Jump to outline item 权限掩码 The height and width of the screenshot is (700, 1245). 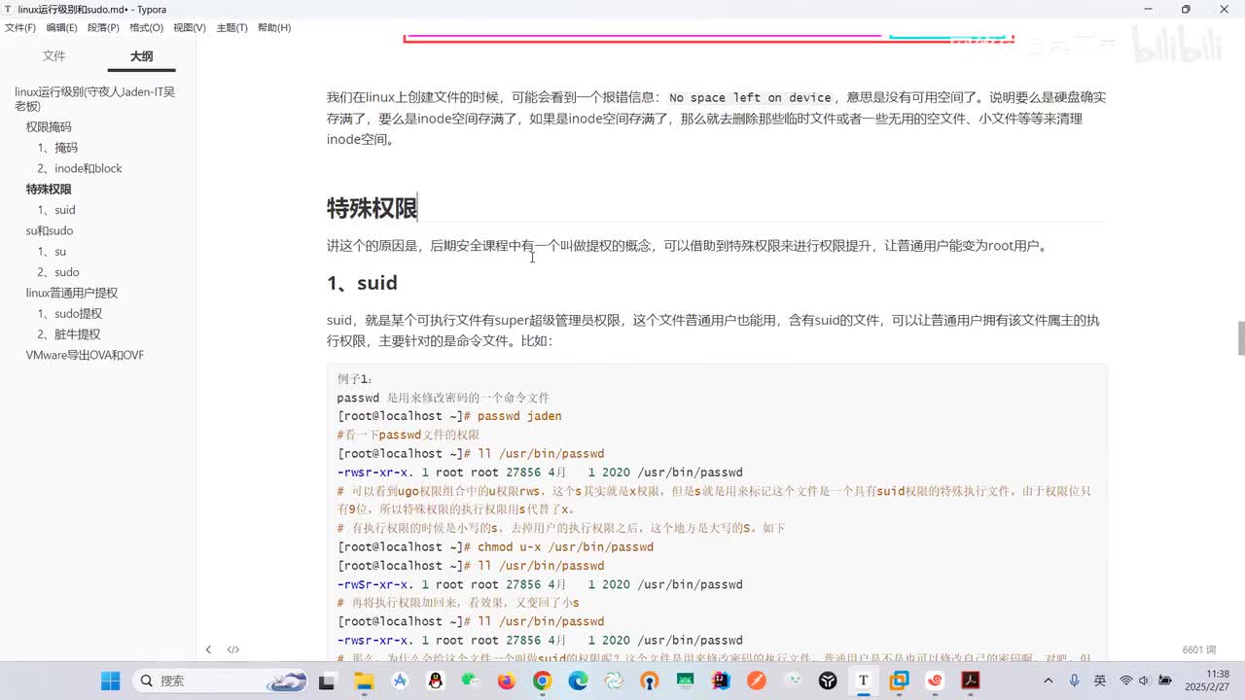[49, 126]
